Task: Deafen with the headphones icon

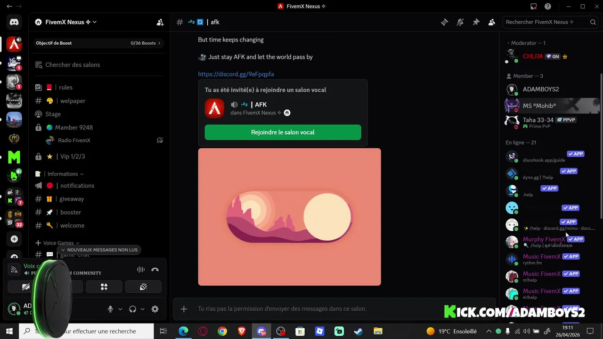Action: point(132,309)
